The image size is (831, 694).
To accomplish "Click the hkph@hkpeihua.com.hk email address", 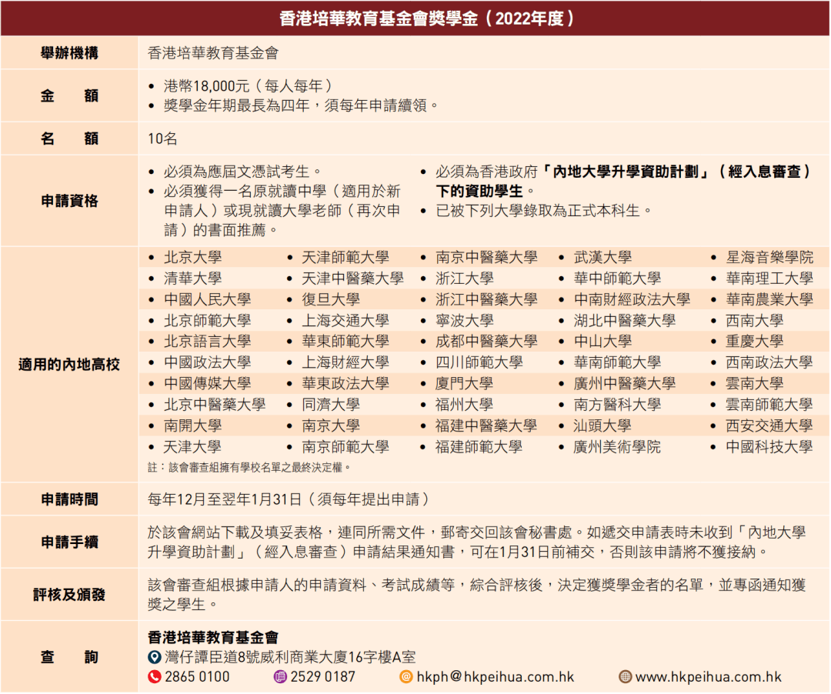I will pos(496,676).
